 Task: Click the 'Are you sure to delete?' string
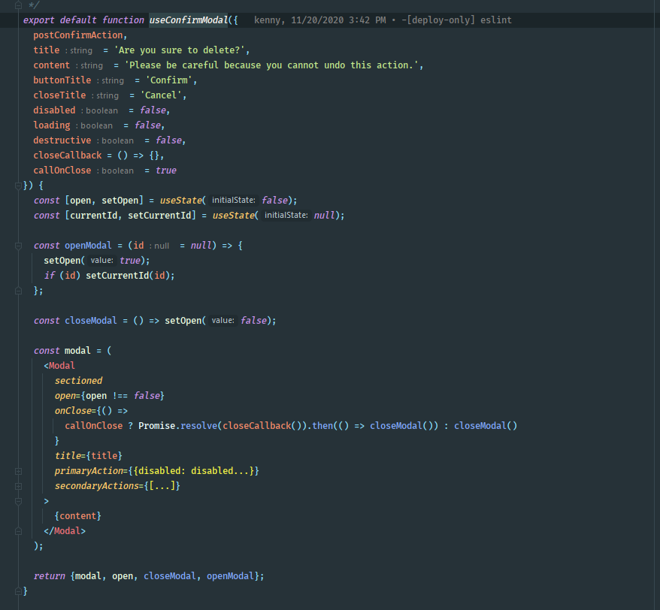(x=183, y=50)
